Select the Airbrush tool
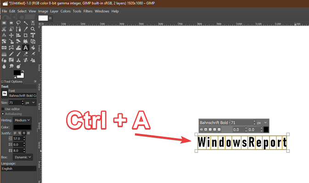 pyautogui.click(x=33, y=54)
